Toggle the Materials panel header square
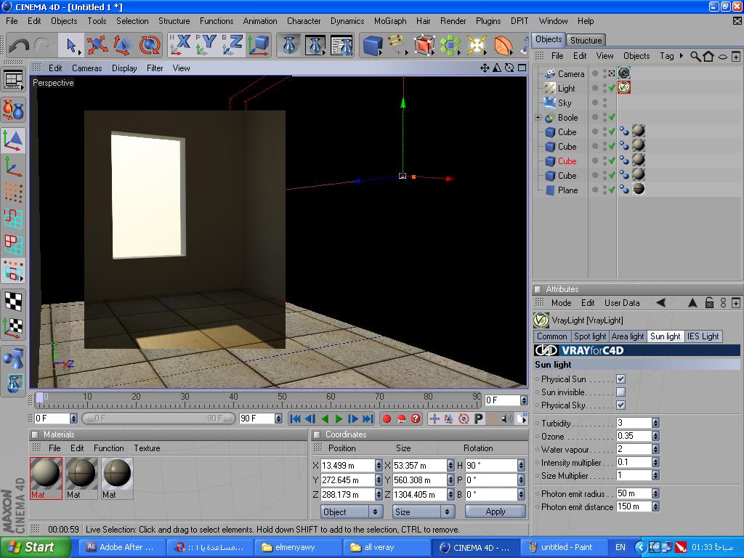The height and width of the screenshot is (558, 744). (35, 434)
